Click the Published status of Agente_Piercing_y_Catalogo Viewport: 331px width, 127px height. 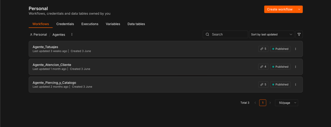[x=280, y=85]
